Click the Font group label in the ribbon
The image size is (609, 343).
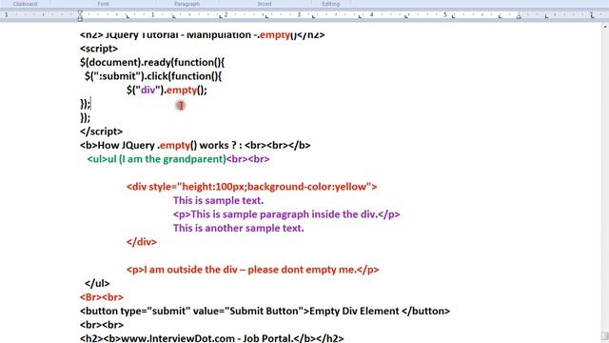[103, 4]
